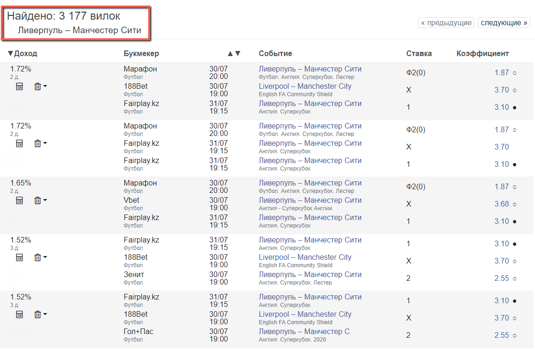Click 2.55 coefficient in the Гол+Пас row
The image size is (535, 349).
tap(501, 335)
